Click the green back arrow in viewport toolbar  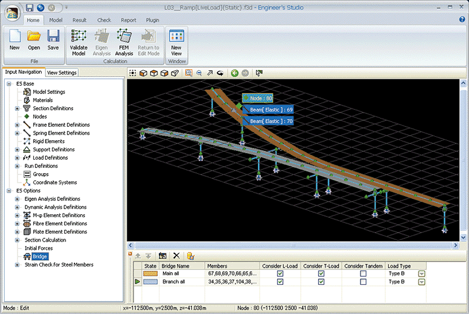click(235, 73)
